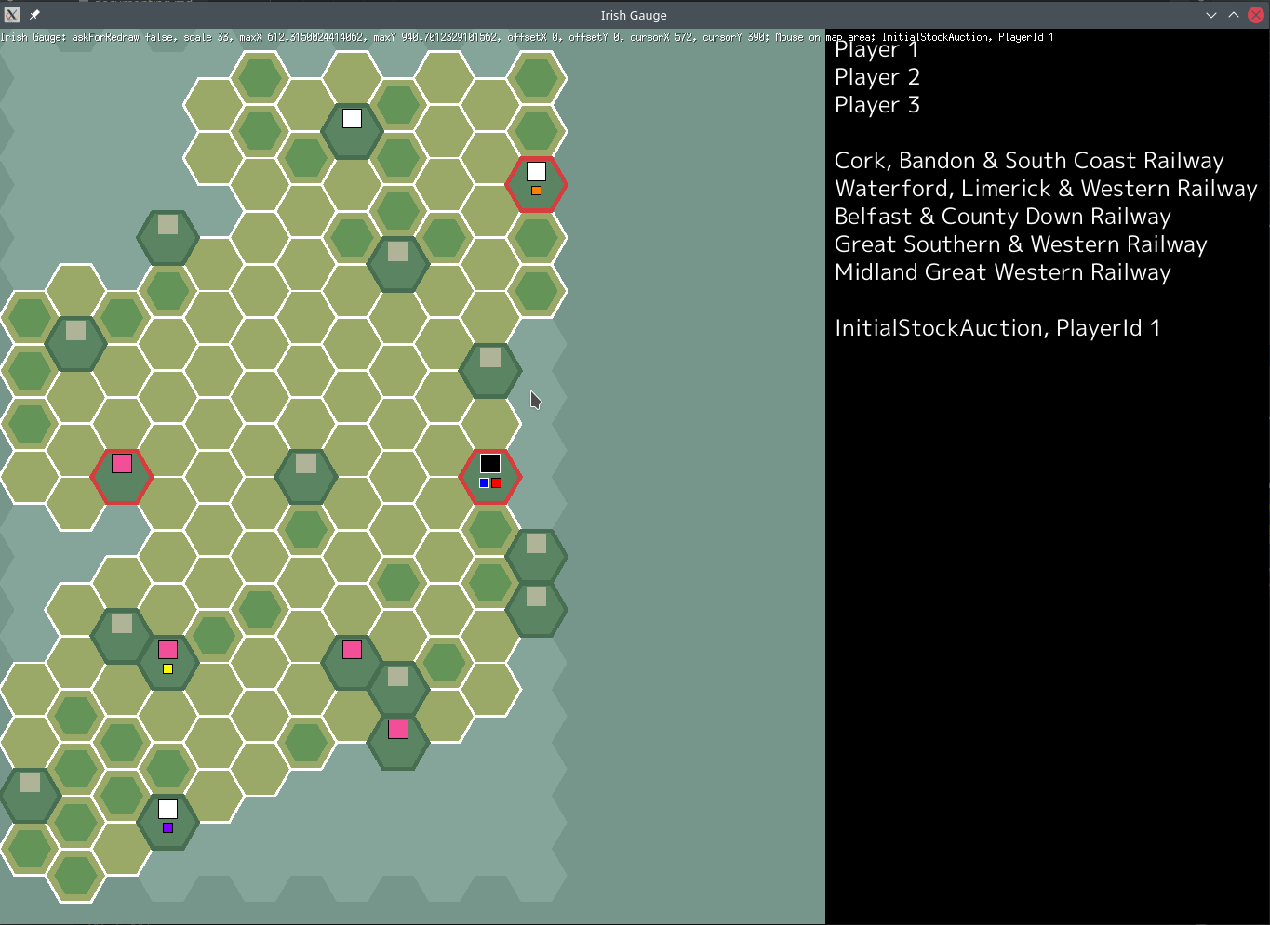Choose Midland Great Western Railway
Image resolution: width=1270 pixels, height=925 pixels.
[x=1003, y=272]
